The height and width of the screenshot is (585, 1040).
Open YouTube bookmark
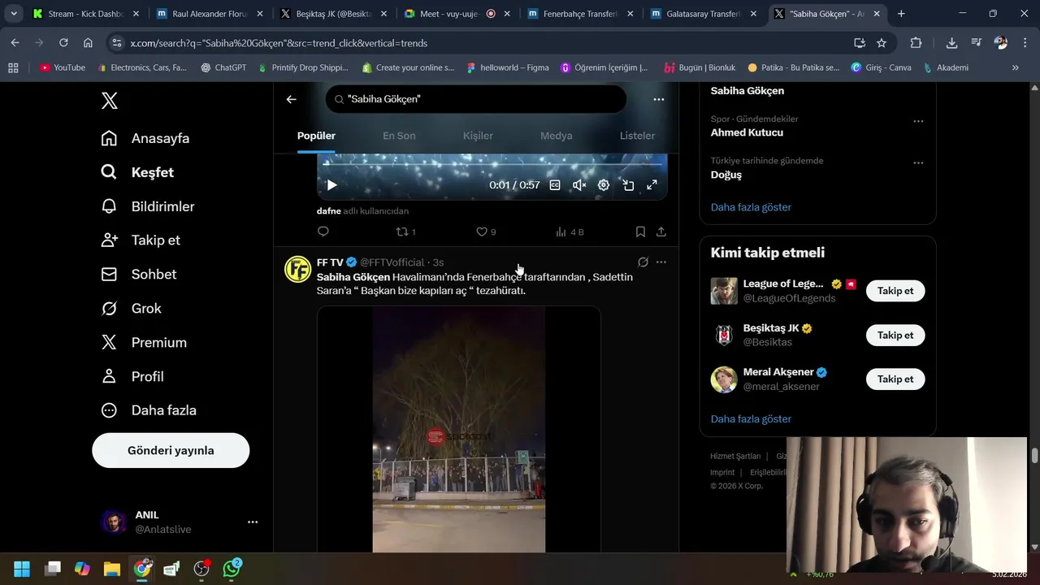(63, 67)
